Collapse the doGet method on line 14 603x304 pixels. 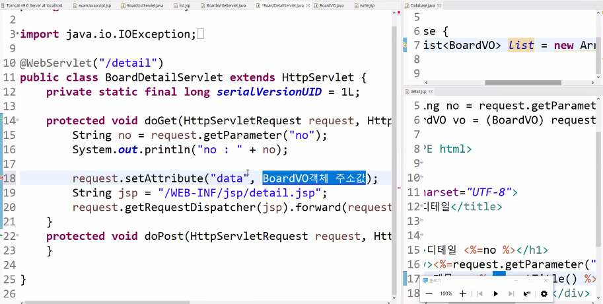coord(18,120)
